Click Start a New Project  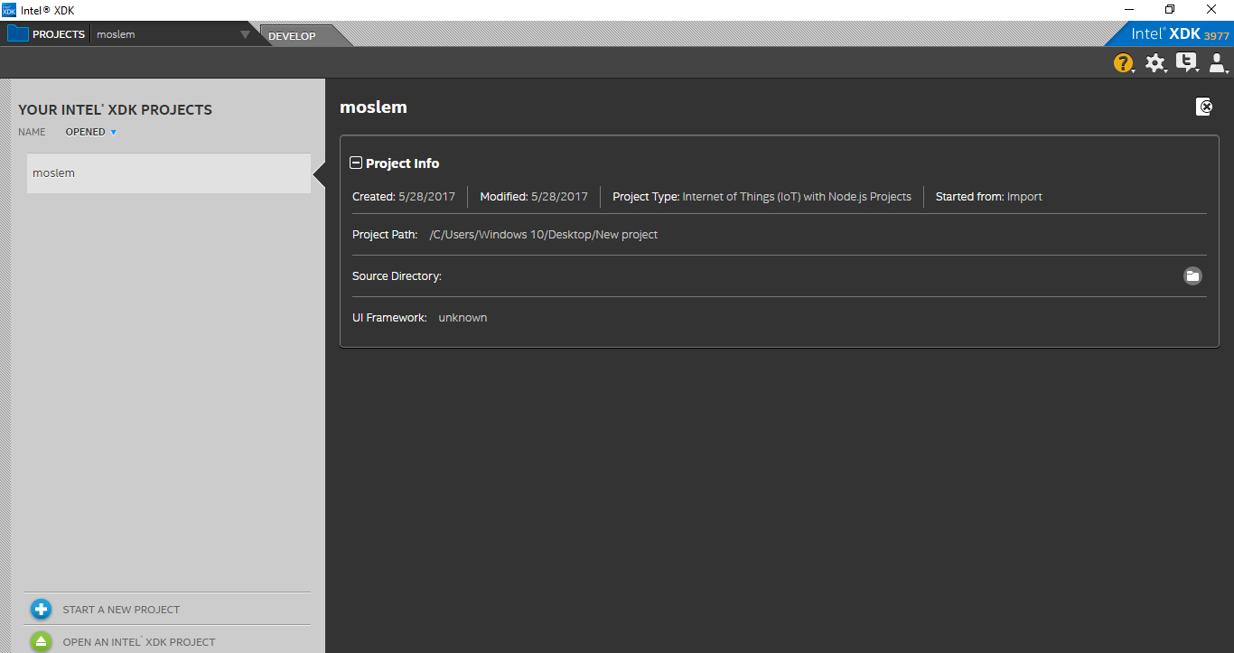[121, 610]
